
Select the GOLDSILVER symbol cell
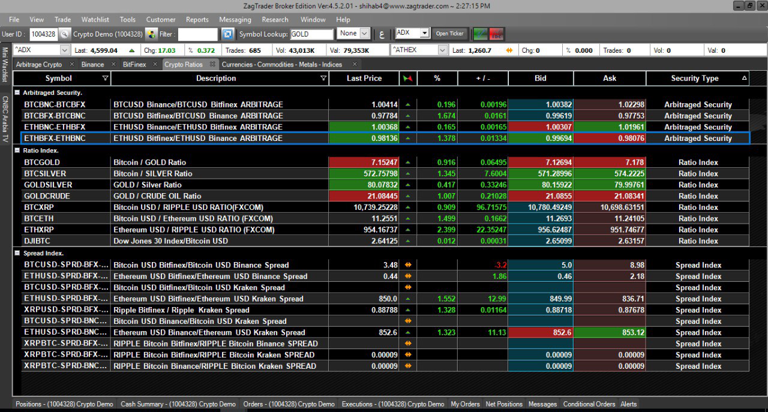pos(66,185)
